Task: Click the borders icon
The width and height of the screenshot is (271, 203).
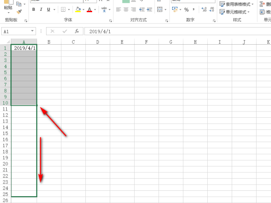Action: 63,9
